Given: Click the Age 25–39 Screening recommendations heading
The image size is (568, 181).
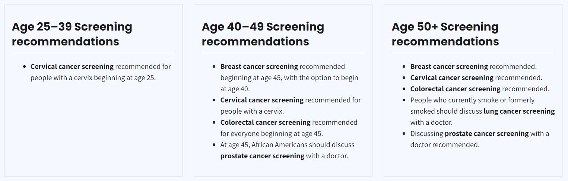Looking at the screenshot, I should 72,34.
